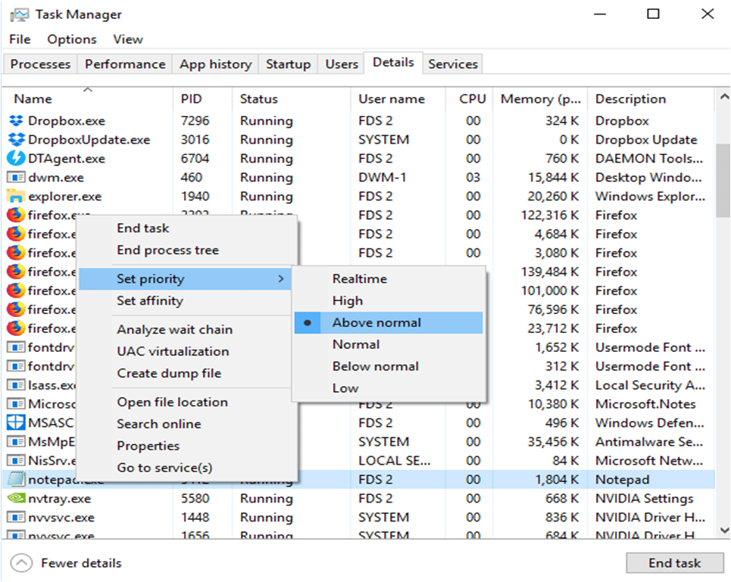The height and width of the screenshot is (582, 731).
Task: Click the Firefox icon of the 3,080 K row
Action: pyautogui.click(x=16, y=253)
